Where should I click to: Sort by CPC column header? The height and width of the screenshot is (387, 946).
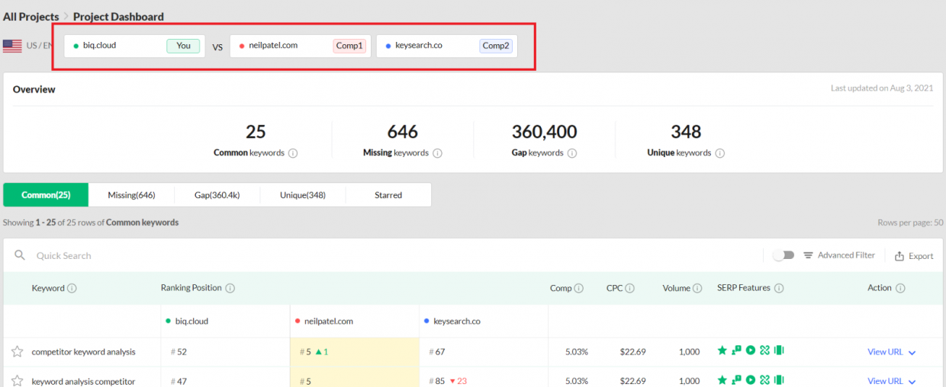point(614,288)
